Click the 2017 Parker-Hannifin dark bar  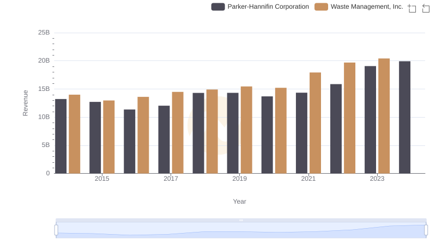pyautogui.click(x=164, y=140)
